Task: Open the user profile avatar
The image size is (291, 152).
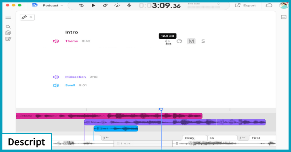Action: (283, 5)
